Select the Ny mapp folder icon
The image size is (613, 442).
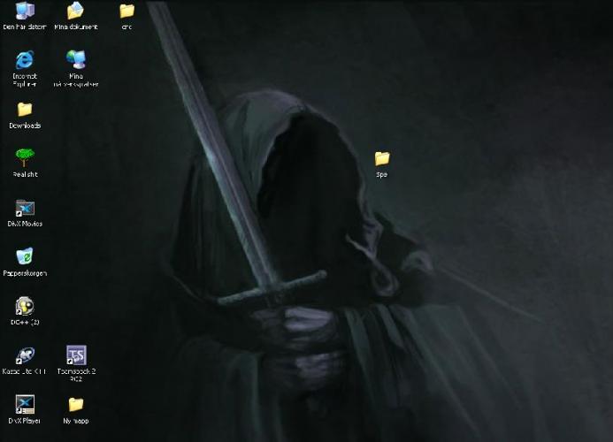coord(76,405)
